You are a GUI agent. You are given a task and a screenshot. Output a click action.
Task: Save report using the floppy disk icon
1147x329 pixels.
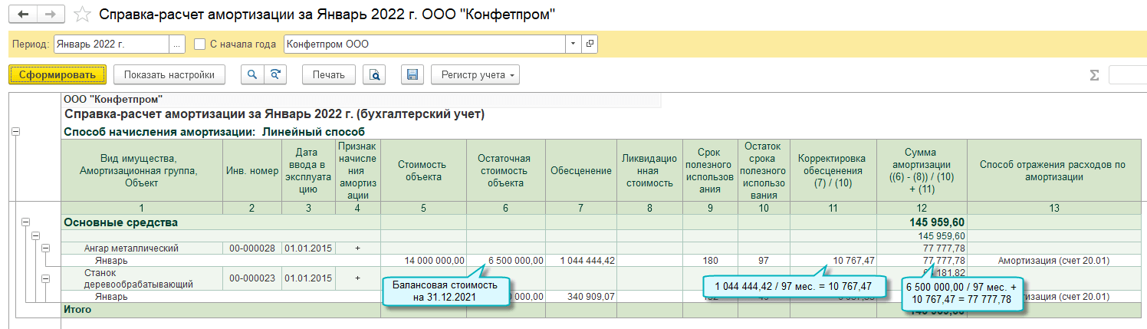coord(412,74)
